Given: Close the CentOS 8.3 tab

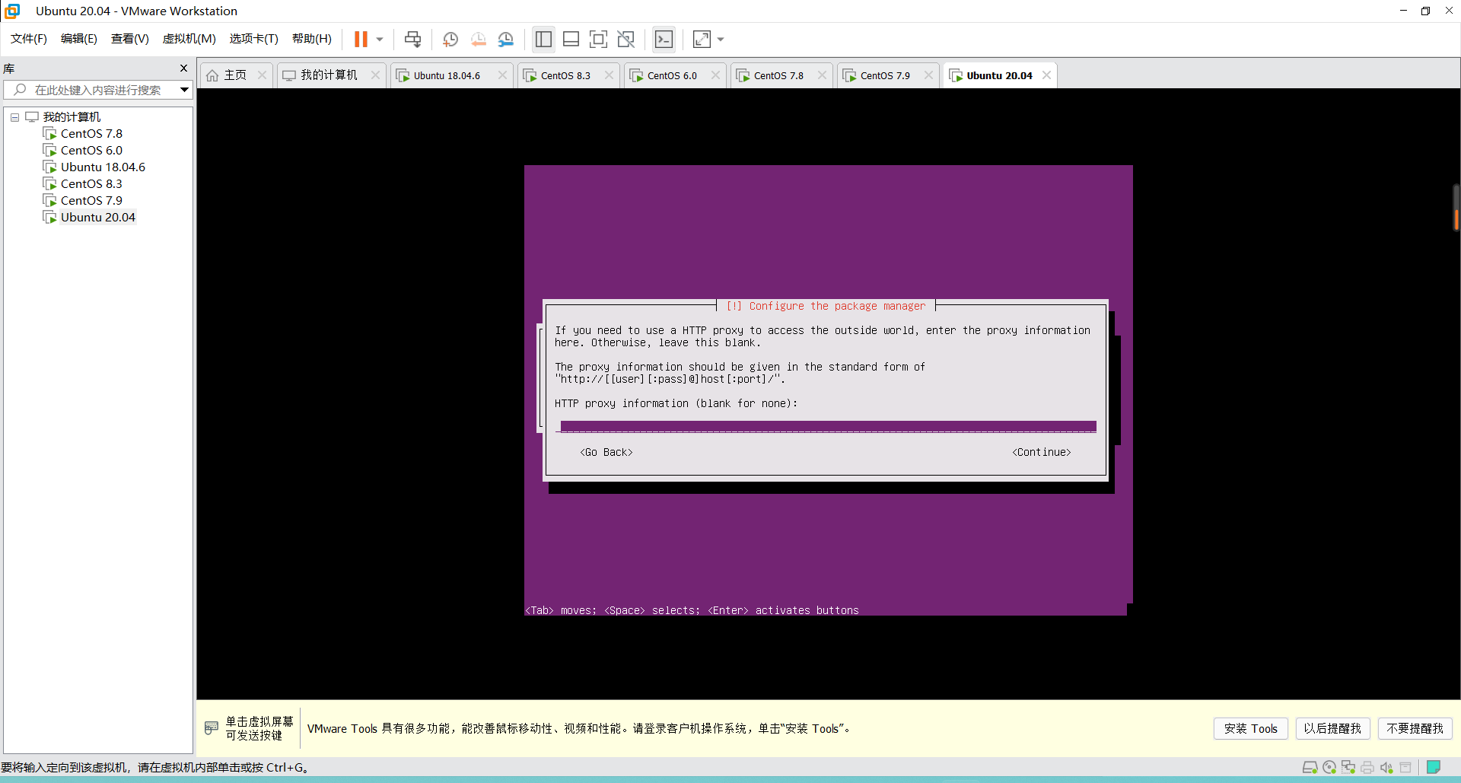Looking at the screenshot, I should 609,75.
